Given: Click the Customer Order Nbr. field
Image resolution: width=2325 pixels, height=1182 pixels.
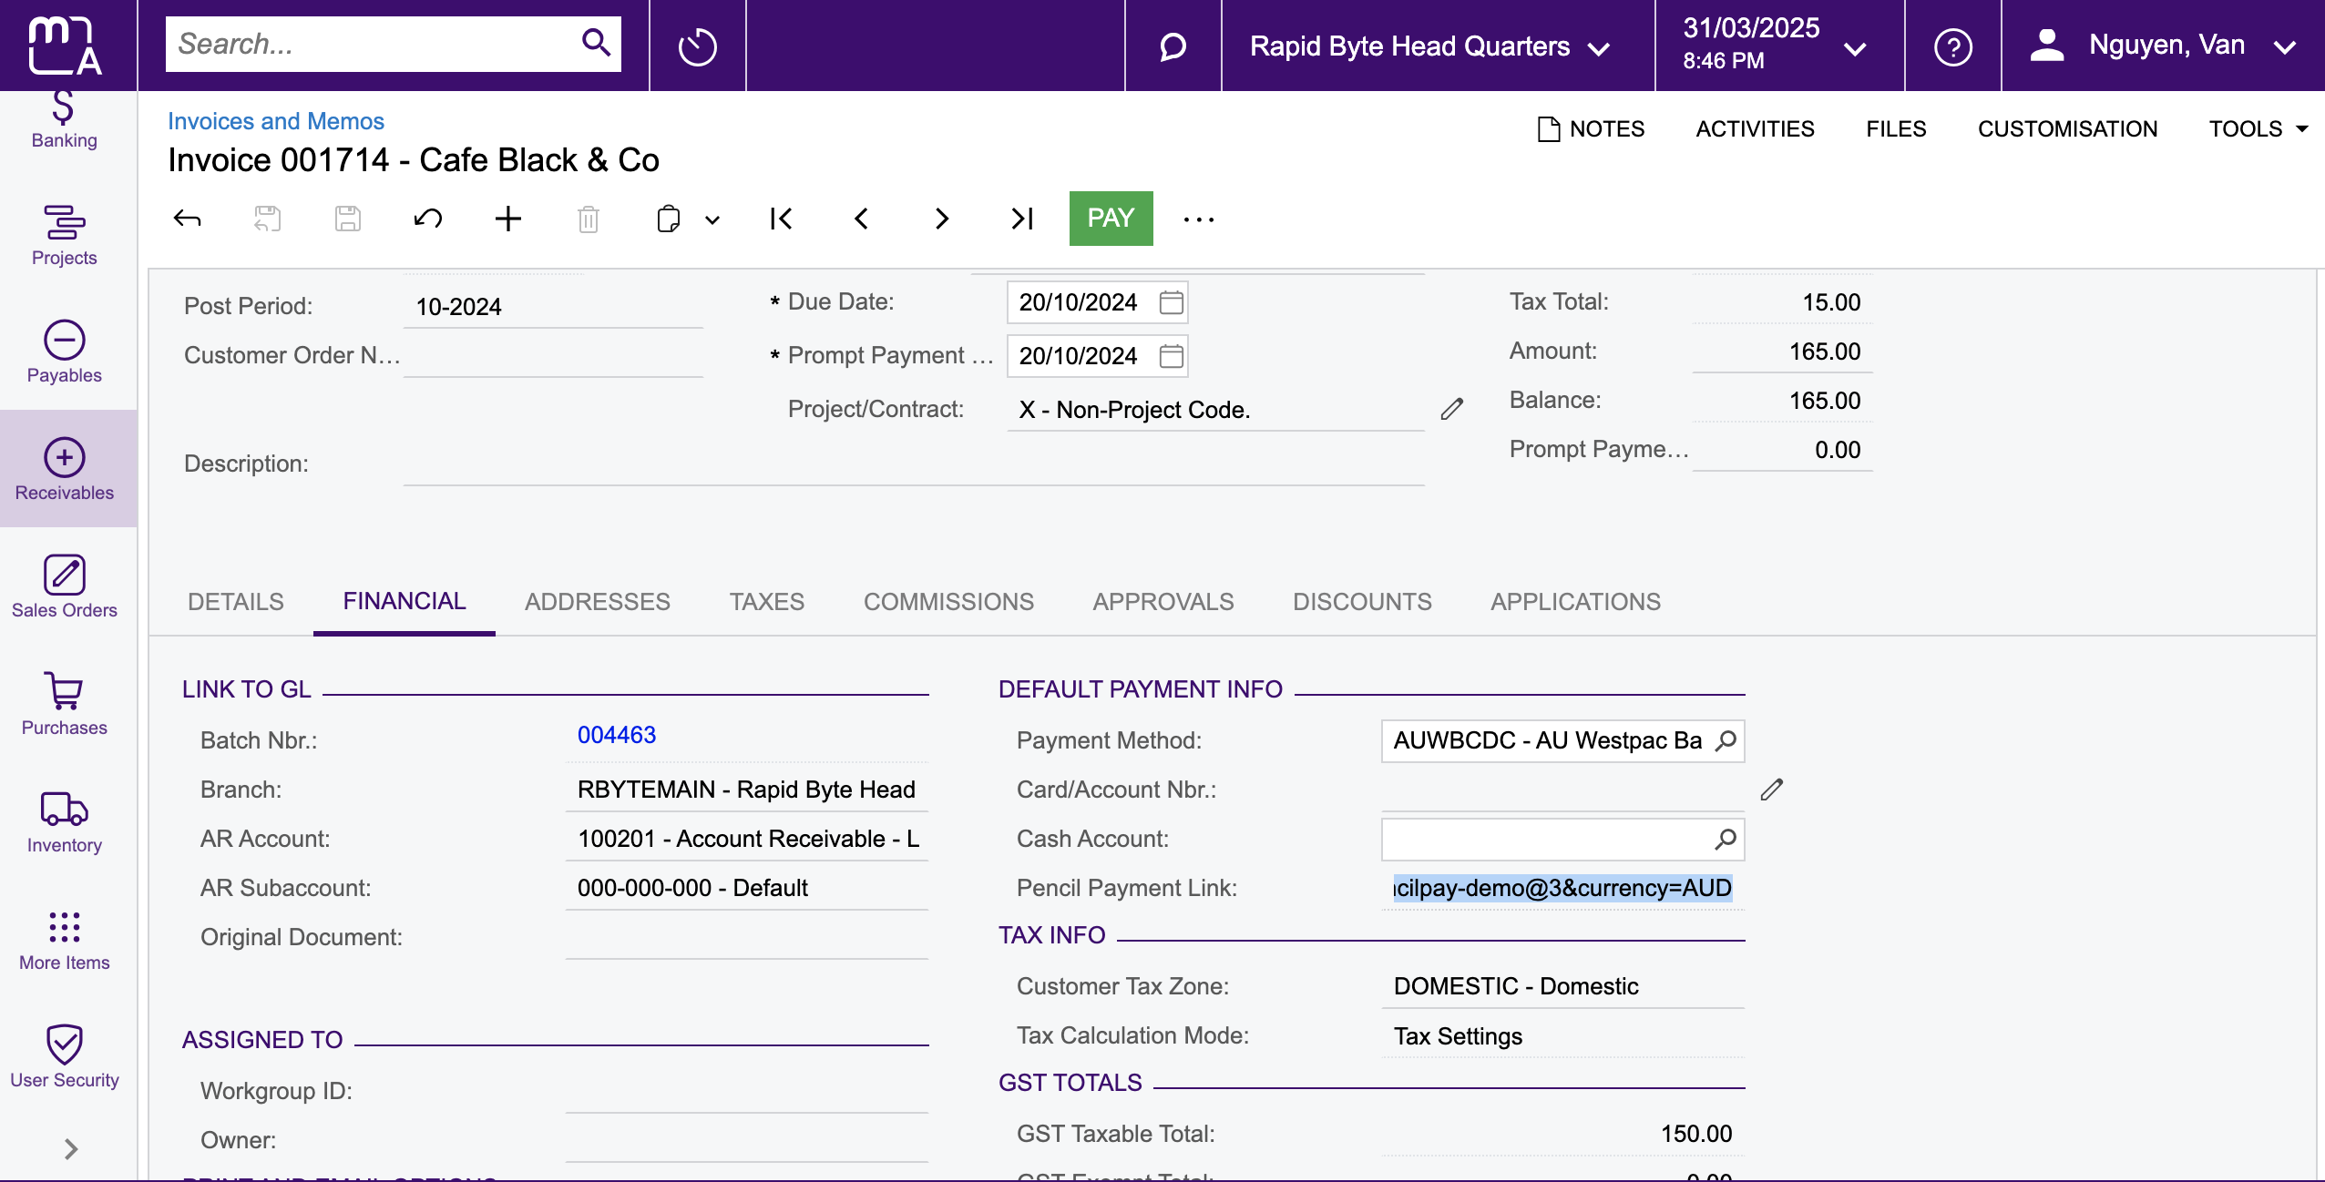Looking at the screenshot, I should (x=553, y=356).
